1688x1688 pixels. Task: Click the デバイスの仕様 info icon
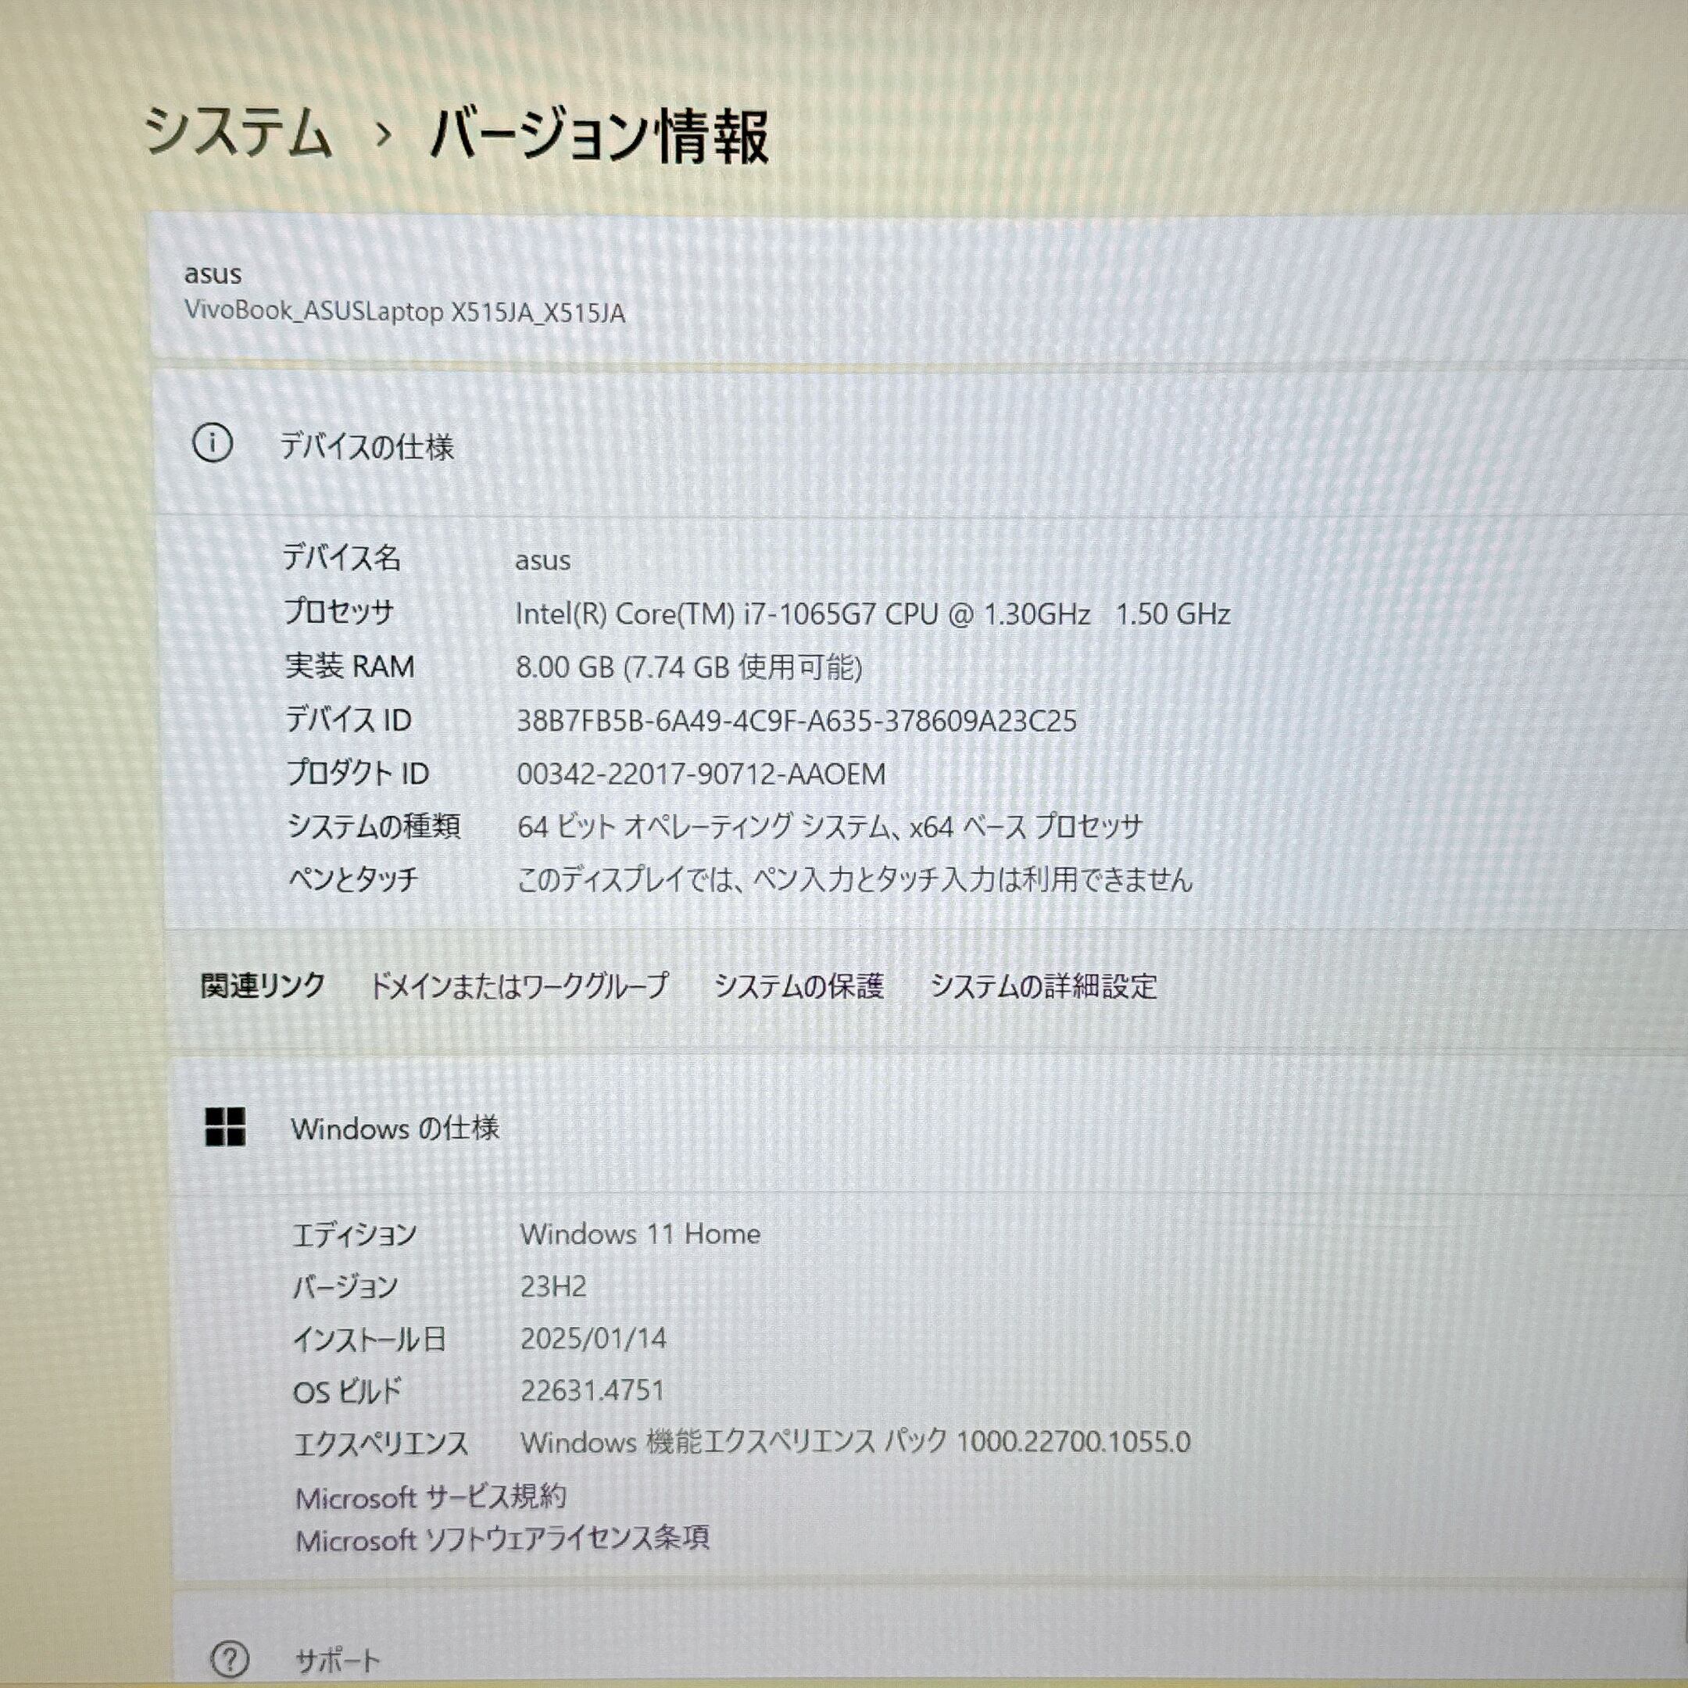213,444
